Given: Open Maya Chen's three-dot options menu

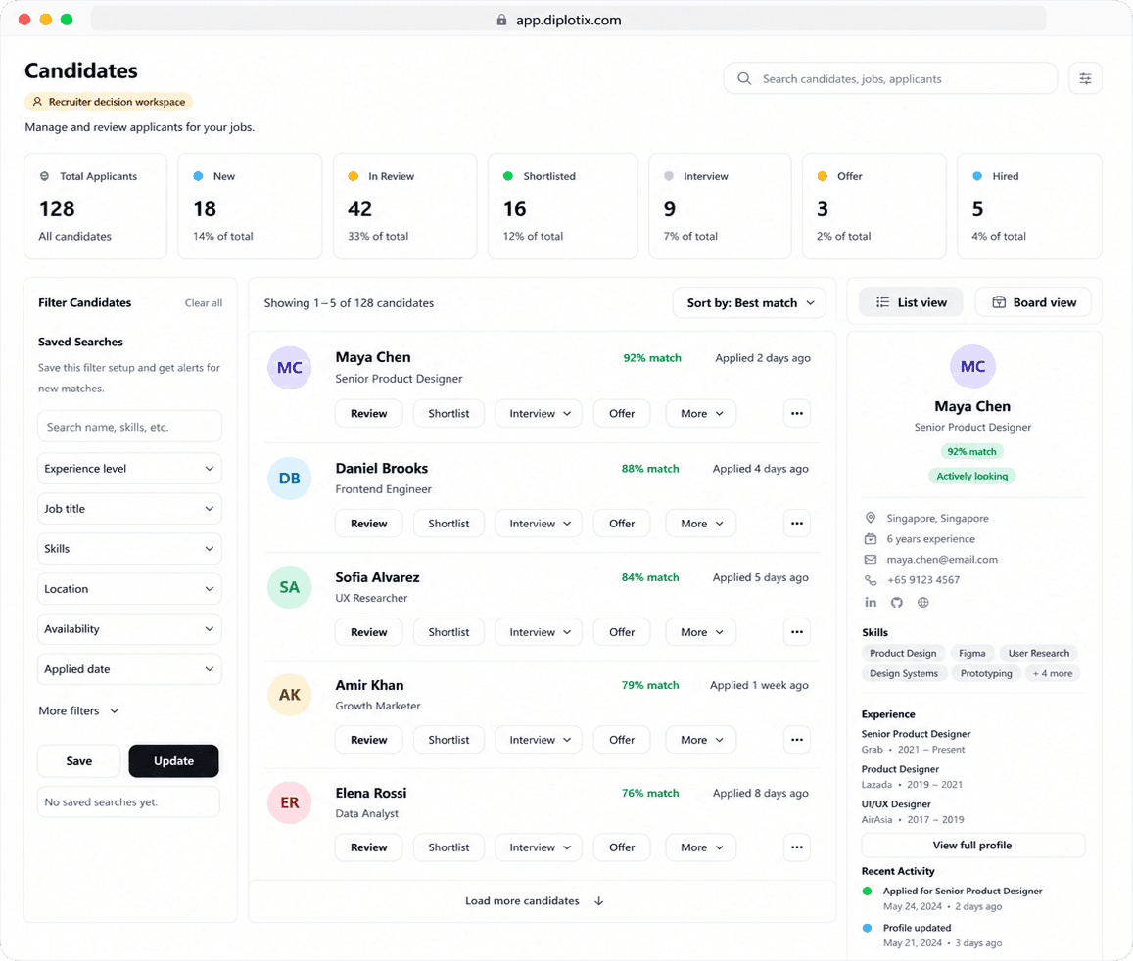Looking at the screenshot, I should [x=797, y=414].
